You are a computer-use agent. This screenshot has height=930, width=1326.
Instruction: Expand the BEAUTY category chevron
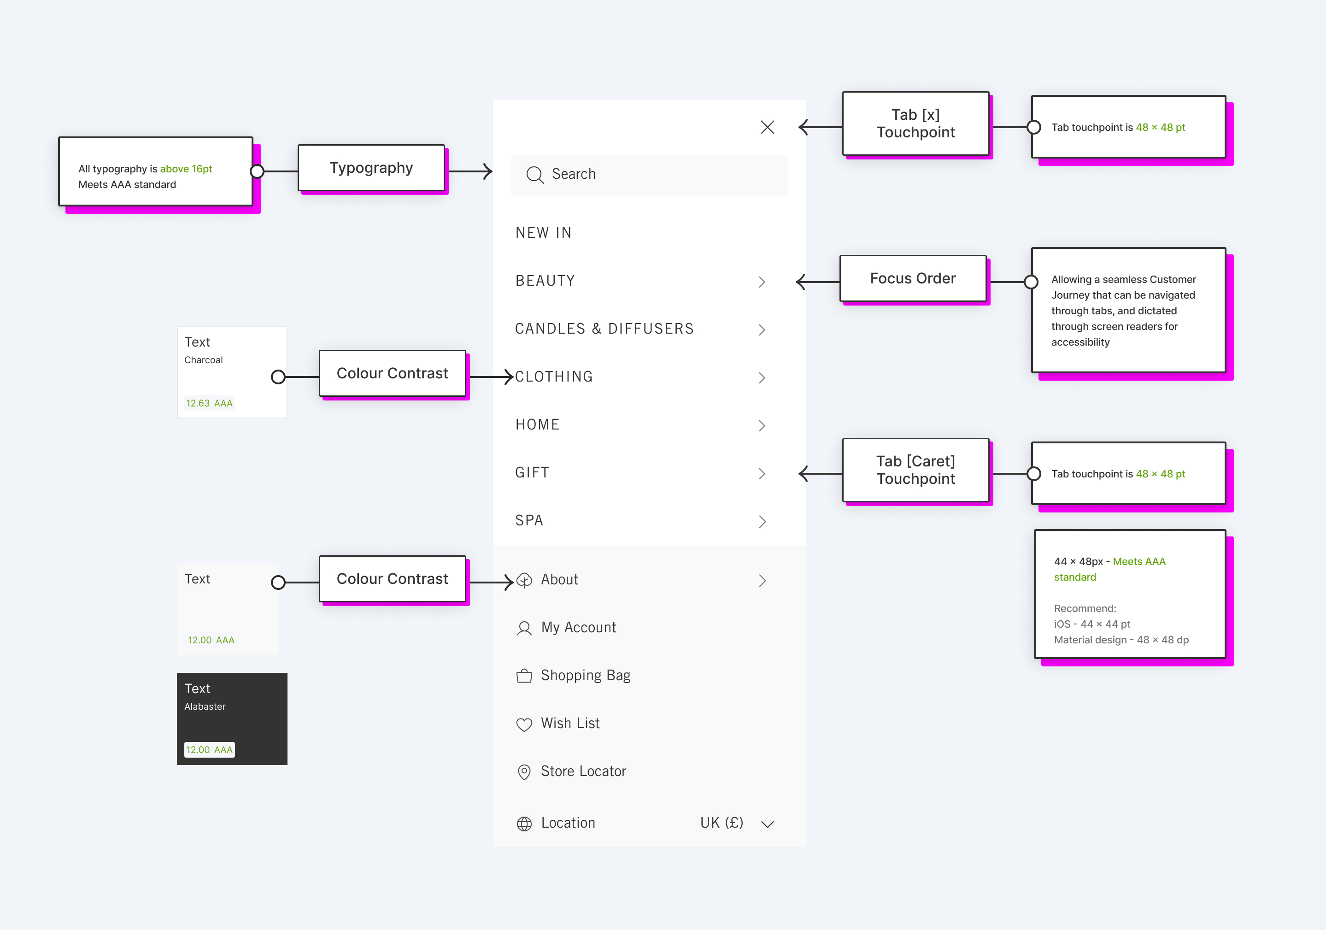[x=763, y=282]
